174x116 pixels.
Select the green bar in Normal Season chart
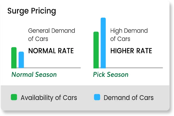tap(14, 58)
